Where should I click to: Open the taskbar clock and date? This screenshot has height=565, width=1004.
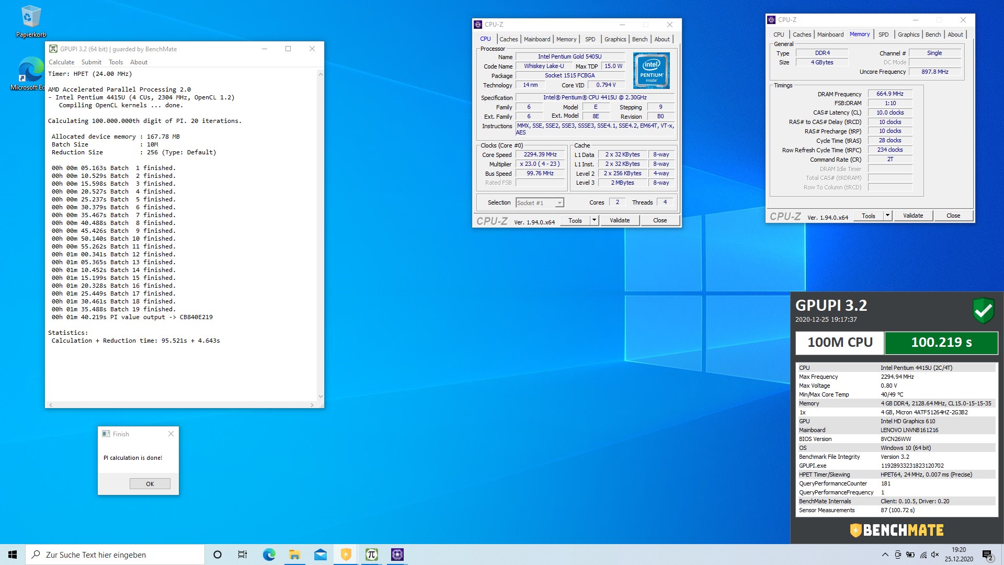coord(959,555)
